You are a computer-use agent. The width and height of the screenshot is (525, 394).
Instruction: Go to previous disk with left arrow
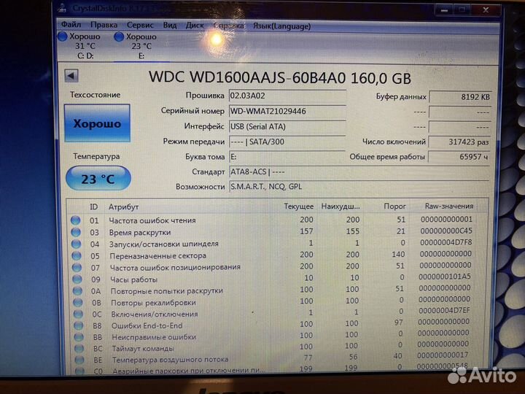(71, 76)
